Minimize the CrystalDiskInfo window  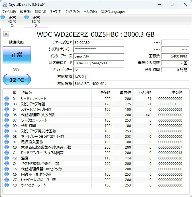(x=159, y=4)
